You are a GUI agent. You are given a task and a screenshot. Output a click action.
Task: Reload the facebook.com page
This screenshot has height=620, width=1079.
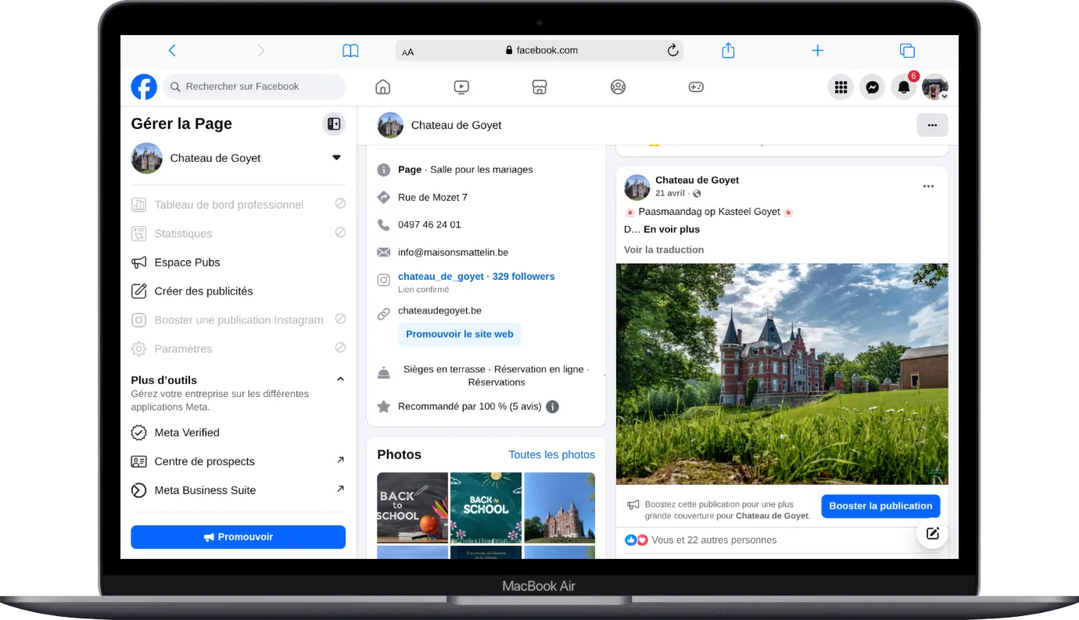tap(672, 51)
